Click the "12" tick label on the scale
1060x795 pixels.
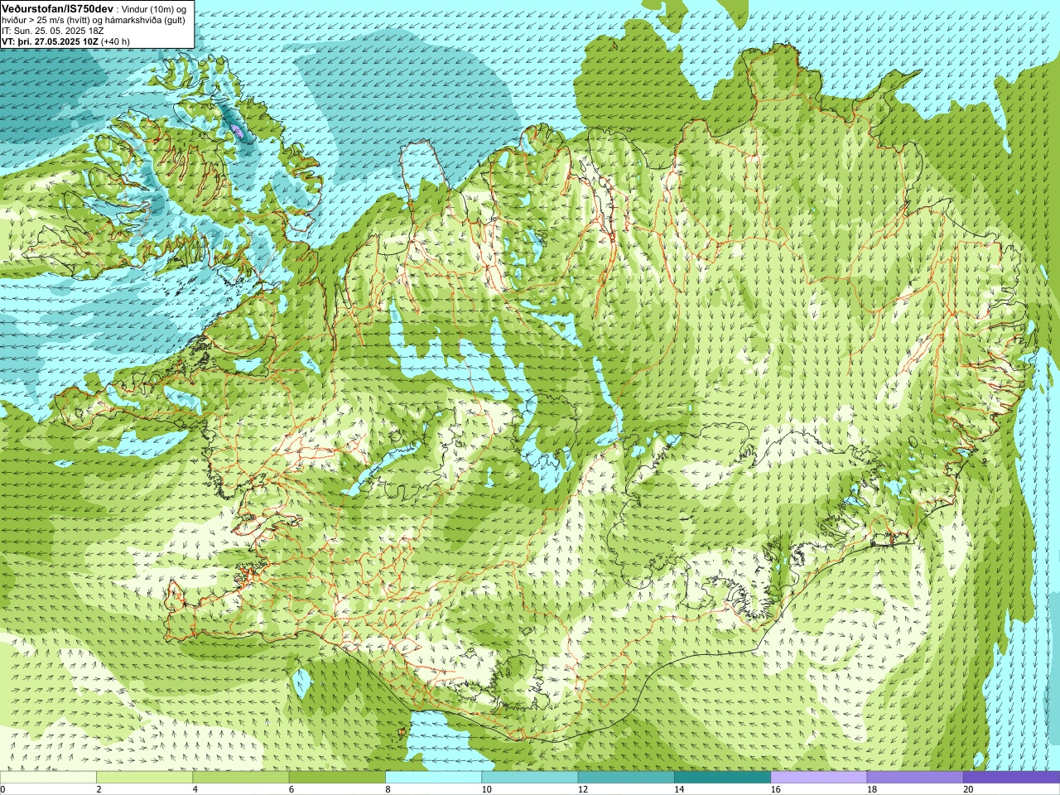[583, 789]
